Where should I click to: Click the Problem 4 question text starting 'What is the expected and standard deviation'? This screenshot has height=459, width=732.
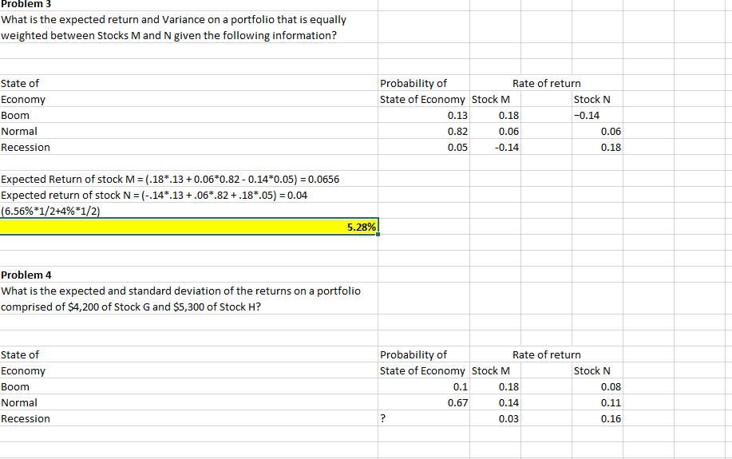click(x=180, y=291)
